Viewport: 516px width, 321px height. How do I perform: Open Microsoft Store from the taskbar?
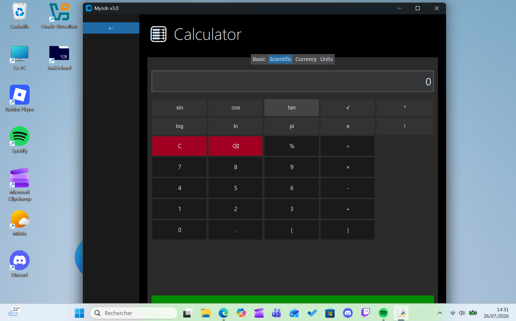pyautogui.click(x=330, y=313)
